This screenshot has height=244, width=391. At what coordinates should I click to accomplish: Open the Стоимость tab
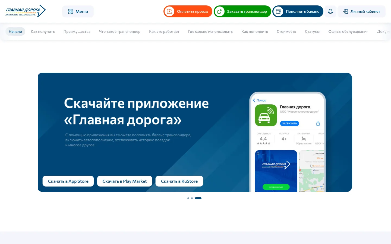[x=286, y=31]
